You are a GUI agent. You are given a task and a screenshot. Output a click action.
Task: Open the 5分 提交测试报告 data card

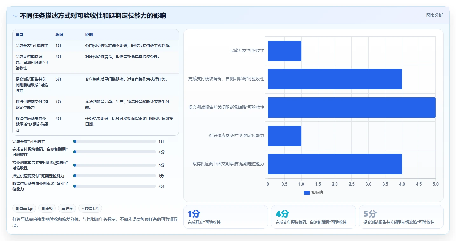[401, 217]
